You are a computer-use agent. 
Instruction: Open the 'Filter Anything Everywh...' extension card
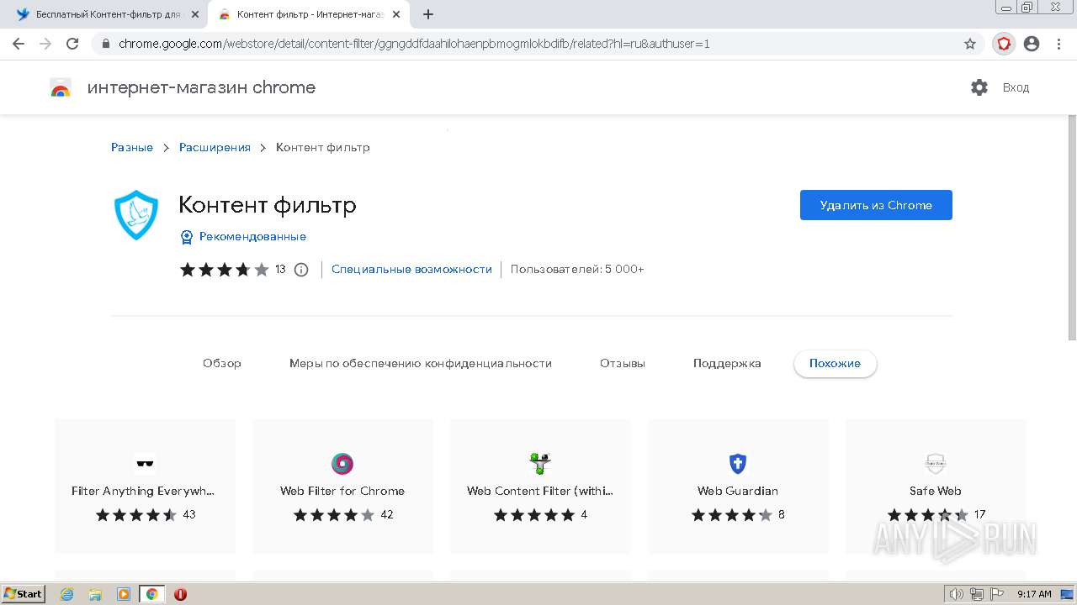tap(145, 486)
